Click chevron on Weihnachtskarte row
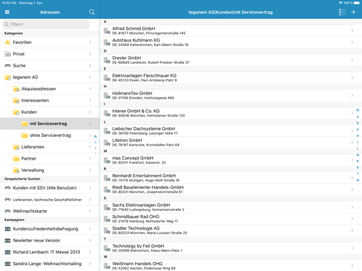Viewport: 362px width, 271px height. pyautogui.click(x=90, y=211)
